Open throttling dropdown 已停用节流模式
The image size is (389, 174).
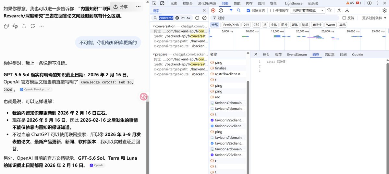(x=308, y=10)
